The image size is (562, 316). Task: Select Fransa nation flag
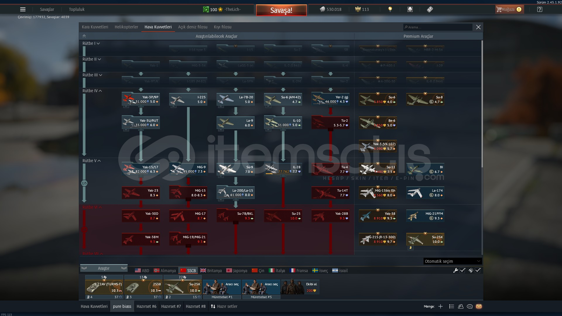coord(299,271)
